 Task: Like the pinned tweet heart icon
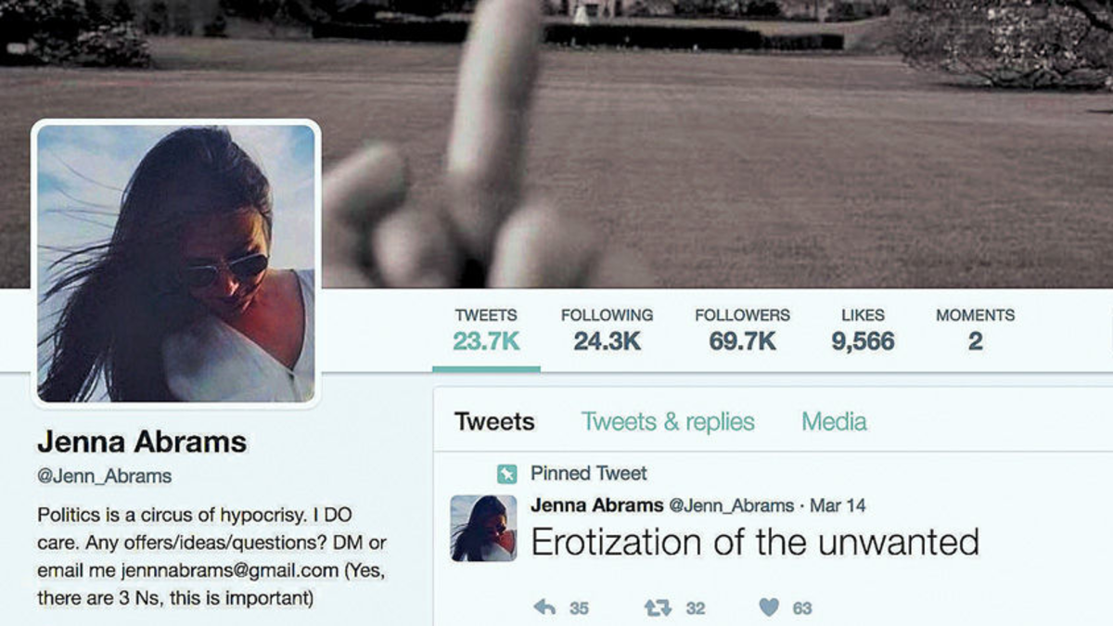coord(769,607)
